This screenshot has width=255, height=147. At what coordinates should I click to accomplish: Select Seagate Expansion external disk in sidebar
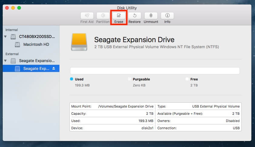(x=37, y=61)
